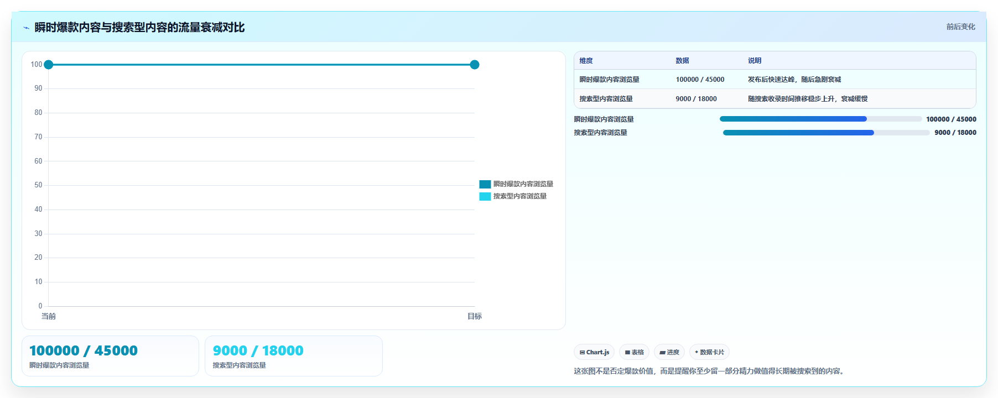
Task: Click the 目标 x-axis label
Action: tap(475, 316)
